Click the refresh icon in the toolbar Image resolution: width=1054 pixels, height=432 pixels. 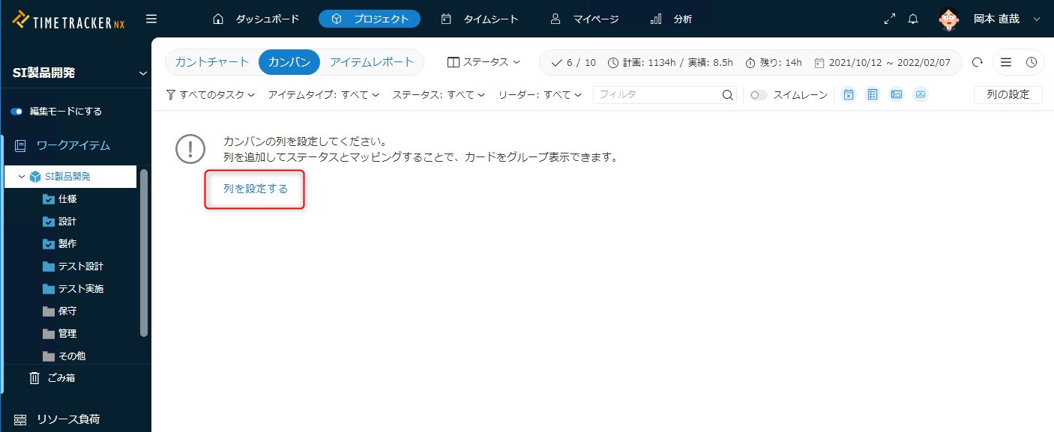977,62
